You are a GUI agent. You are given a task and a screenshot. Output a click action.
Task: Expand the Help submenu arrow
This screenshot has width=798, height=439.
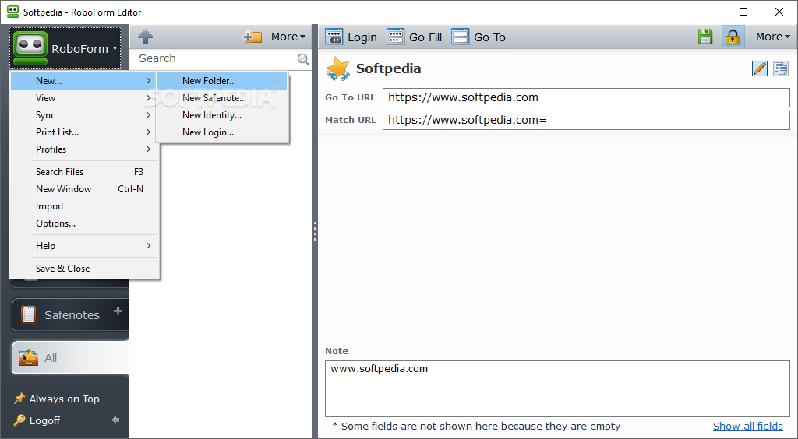pos(149,246)
